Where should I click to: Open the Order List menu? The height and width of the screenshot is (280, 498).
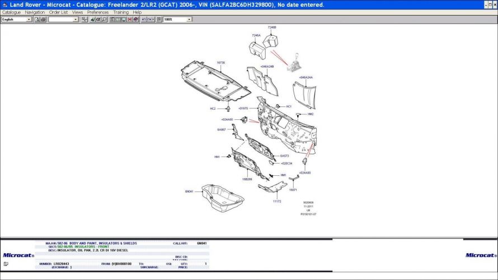[x=58, y=12]
